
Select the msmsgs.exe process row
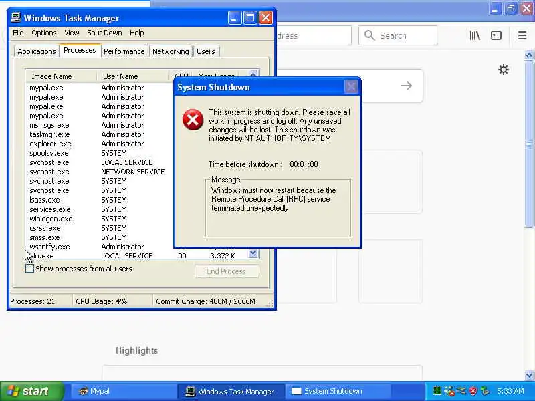pyautogui.click(x=99, y=125)
